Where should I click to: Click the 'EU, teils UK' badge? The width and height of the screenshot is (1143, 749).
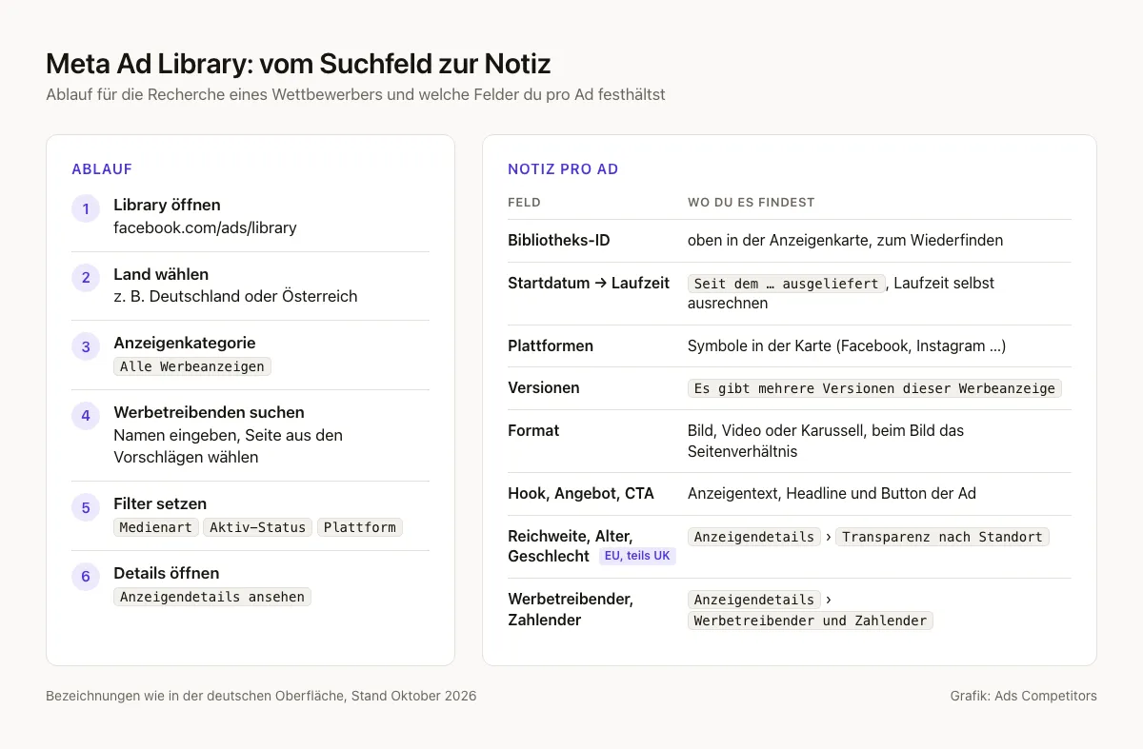coord(637,556)
